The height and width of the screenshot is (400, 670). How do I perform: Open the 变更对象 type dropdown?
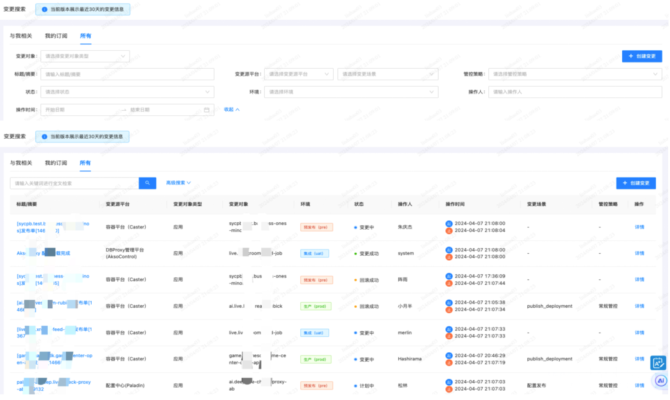click(x=85, y=56)
